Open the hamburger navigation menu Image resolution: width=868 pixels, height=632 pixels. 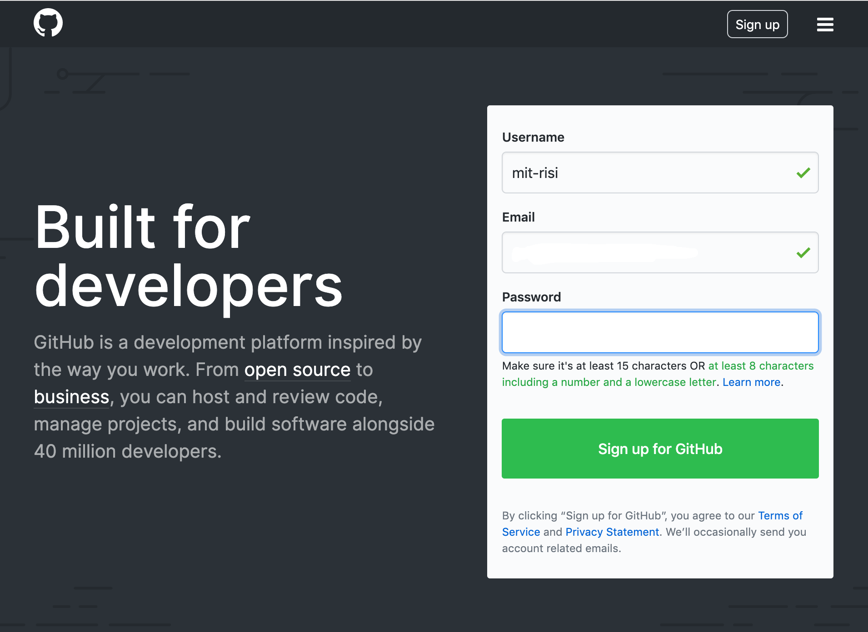pyautogui.click(x=825, y=24)
